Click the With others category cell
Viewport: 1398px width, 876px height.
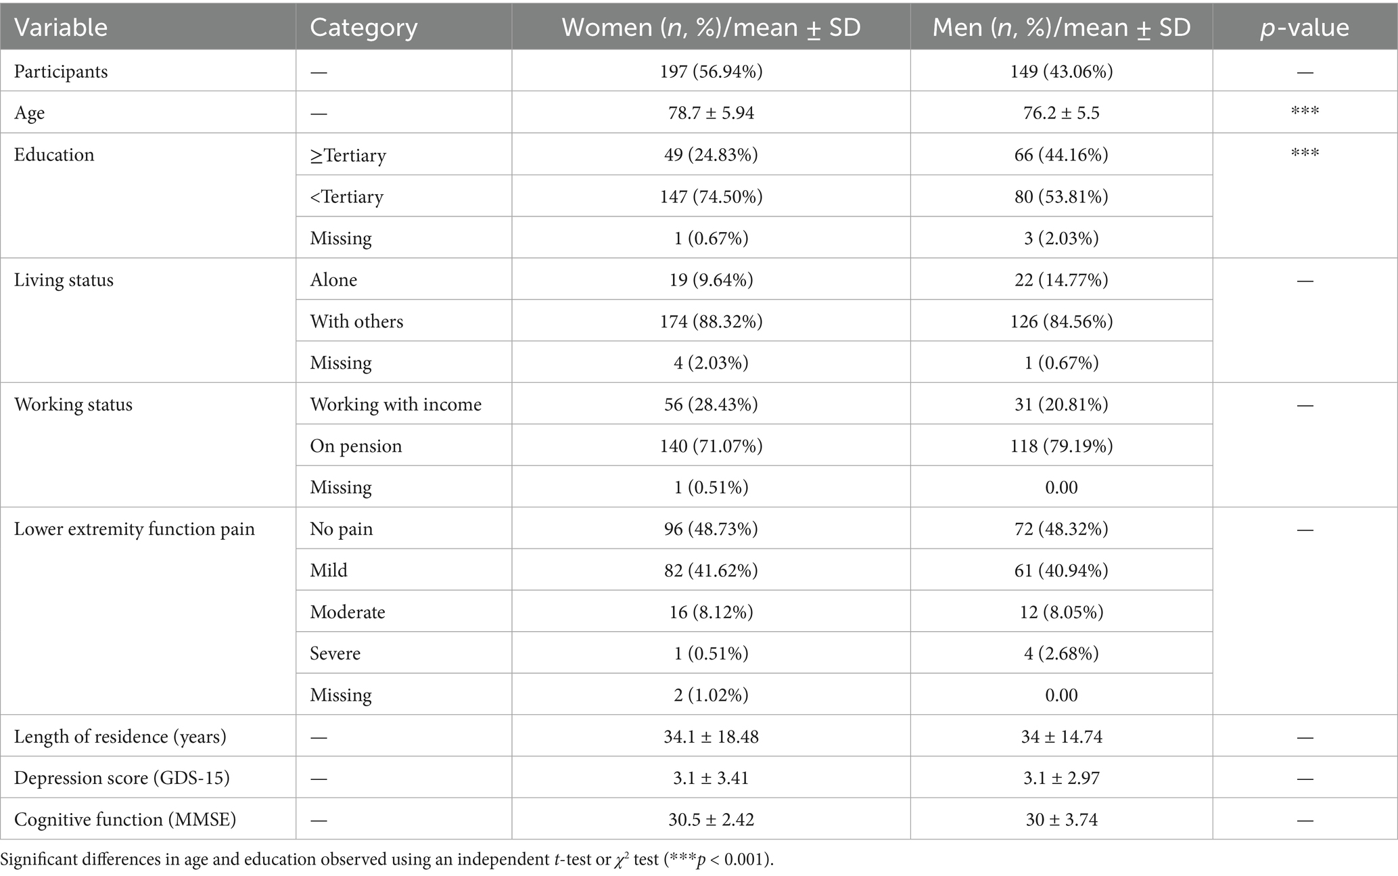356,321
